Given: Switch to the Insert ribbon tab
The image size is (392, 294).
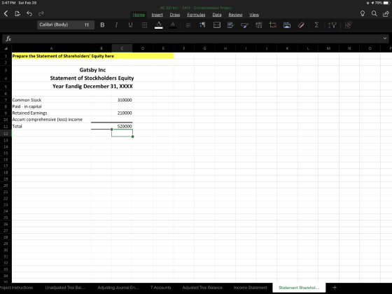Looking at the screenshot, I should [157, 15].
